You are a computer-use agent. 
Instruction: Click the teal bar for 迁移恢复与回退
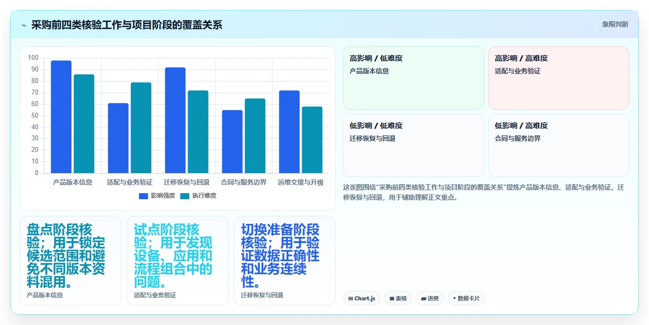tap(198, 132)
